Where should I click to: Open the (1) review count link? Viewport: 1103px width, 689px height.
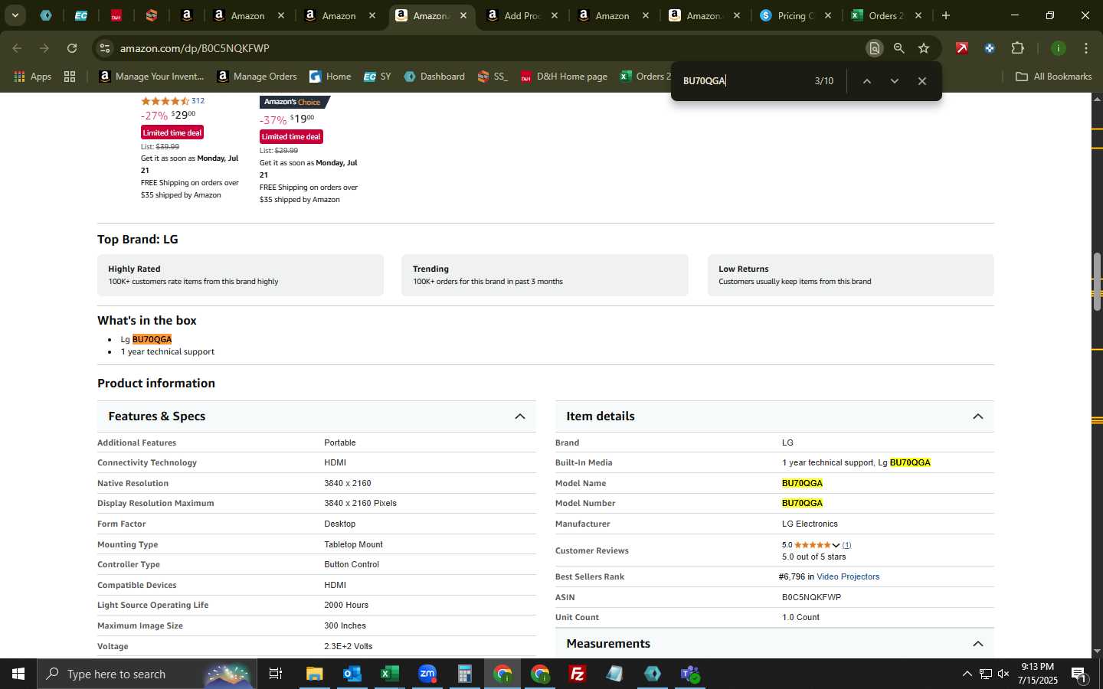(x=846, y=545)
